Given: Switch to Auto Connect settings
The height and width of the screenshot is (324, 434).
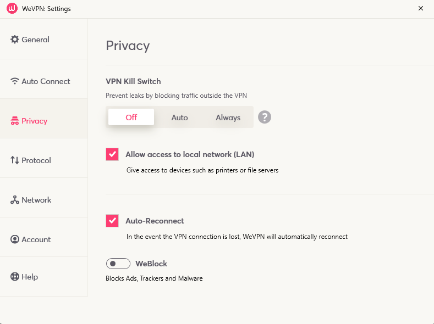Looking at the screenshot, I should point(44,79).
